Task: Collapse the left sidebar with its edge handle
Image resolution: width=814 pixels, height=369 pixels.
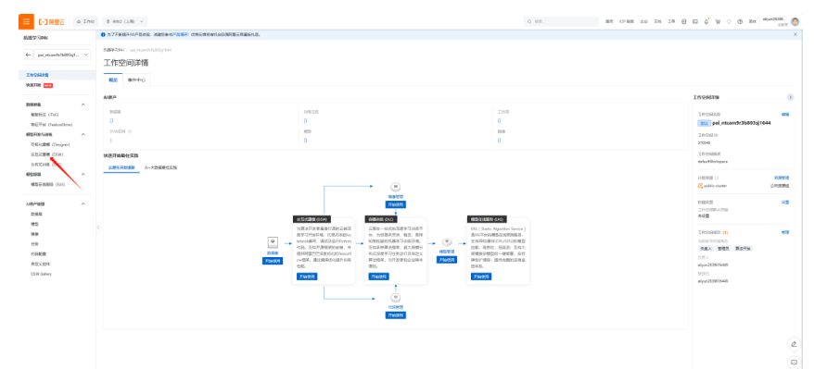Action: tap(98, 228)
